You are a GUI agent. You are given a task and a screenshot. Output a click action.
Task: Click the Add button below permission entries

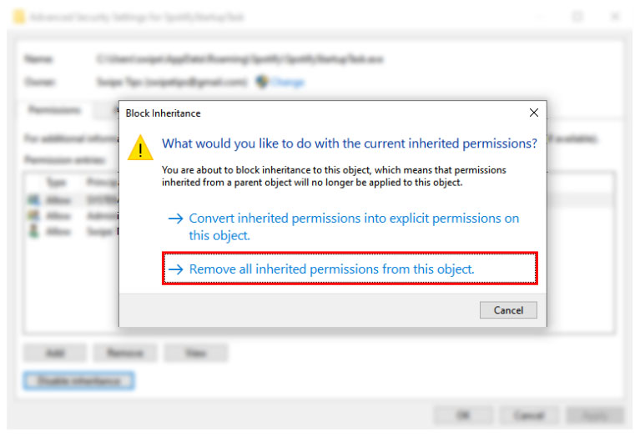[55, 353]
